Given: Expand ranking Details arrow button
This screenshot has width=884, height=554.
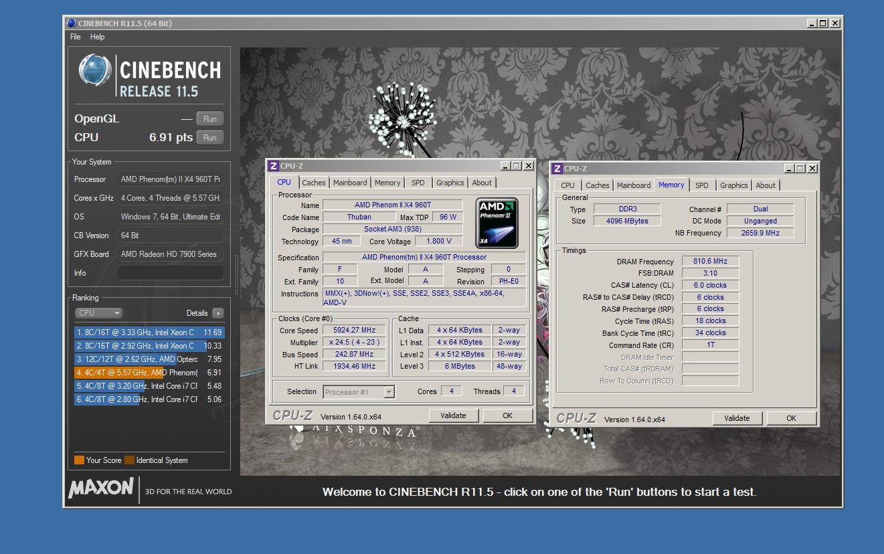Looking at the screenshot, I should pyautogui.click(x=217, y=313).
